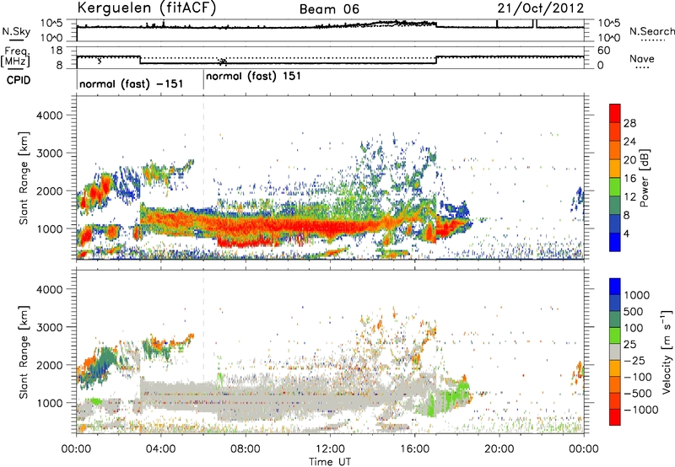Image resolution: width=675 pixels, height=467 pixels.
Task: Click the "24" label on power colorbar
Action: (629, 142)
